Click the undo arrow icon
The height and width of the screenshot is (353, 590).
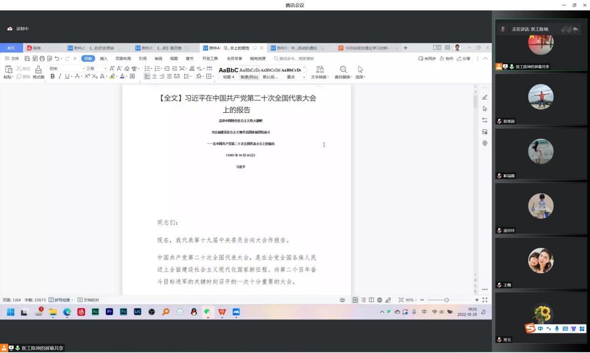click(57, 59)
